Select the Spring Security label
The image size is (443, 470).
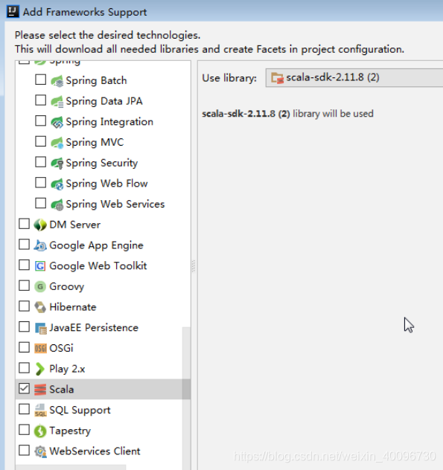pyautogui.click(x=102, y=164)
